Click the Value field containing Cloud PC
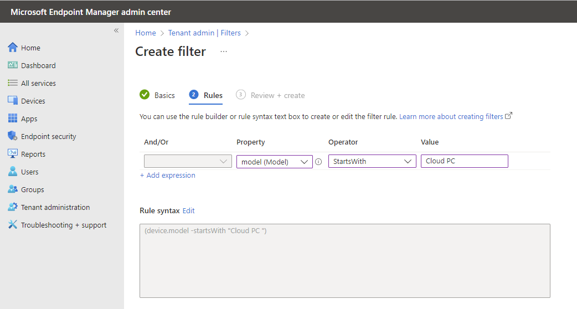577x309 pixels. pos(465,161)
